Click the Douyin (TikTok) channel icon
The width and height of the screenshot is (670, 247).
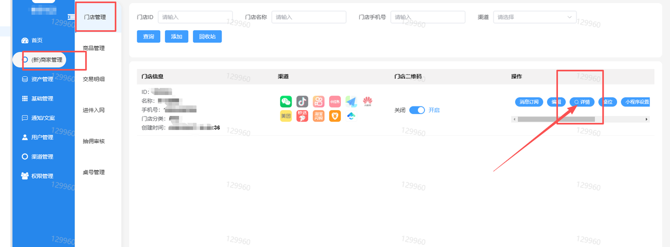coord(302,101)
